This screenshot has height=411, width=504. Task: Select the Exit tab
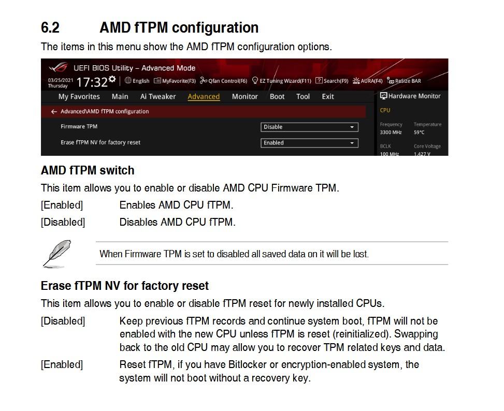[328, 97]
